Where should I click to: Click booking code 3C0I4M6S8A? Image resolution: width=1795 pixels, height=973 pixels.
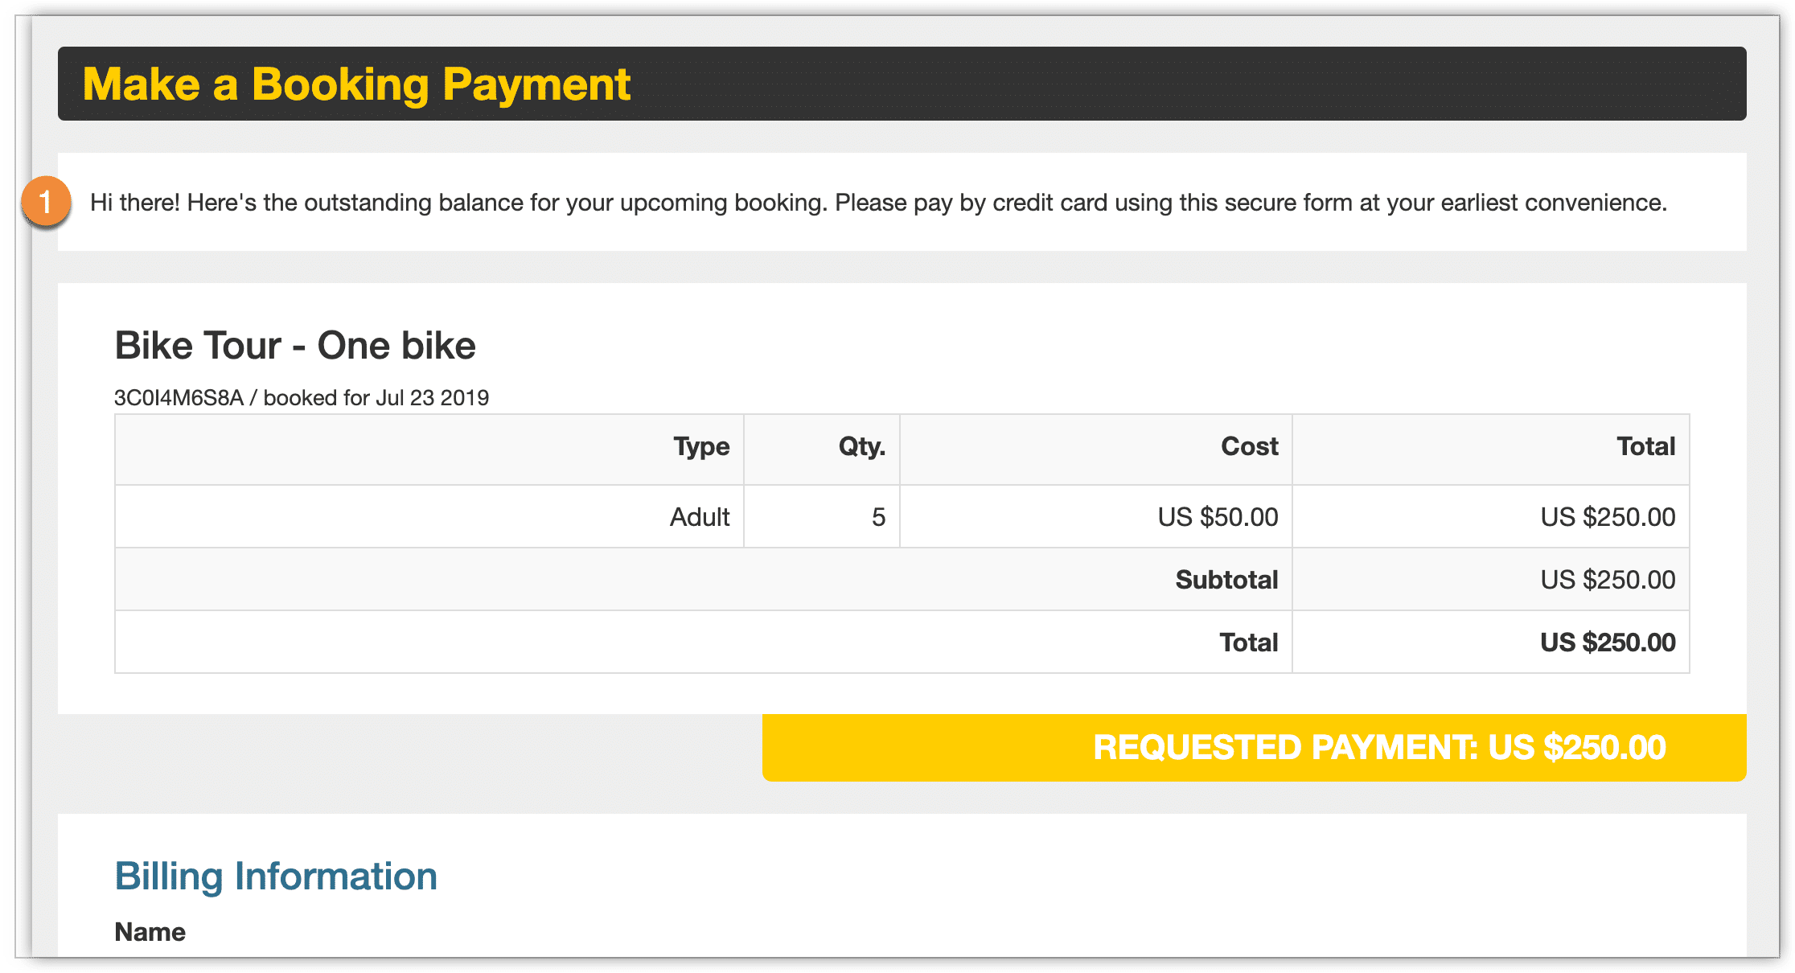pos(179,398)
